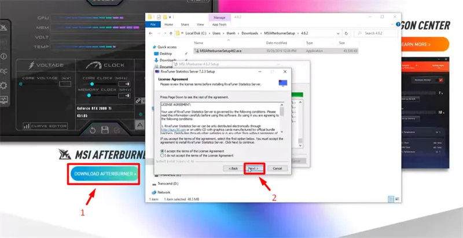Open the File tab in Explorer

[x=153, y=24]
